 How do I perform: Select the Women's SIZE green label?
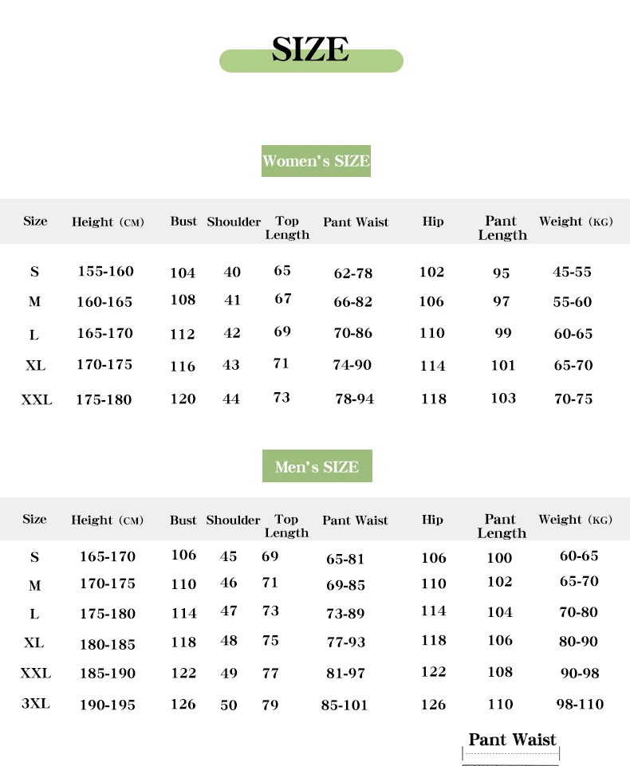click(317, 161)
